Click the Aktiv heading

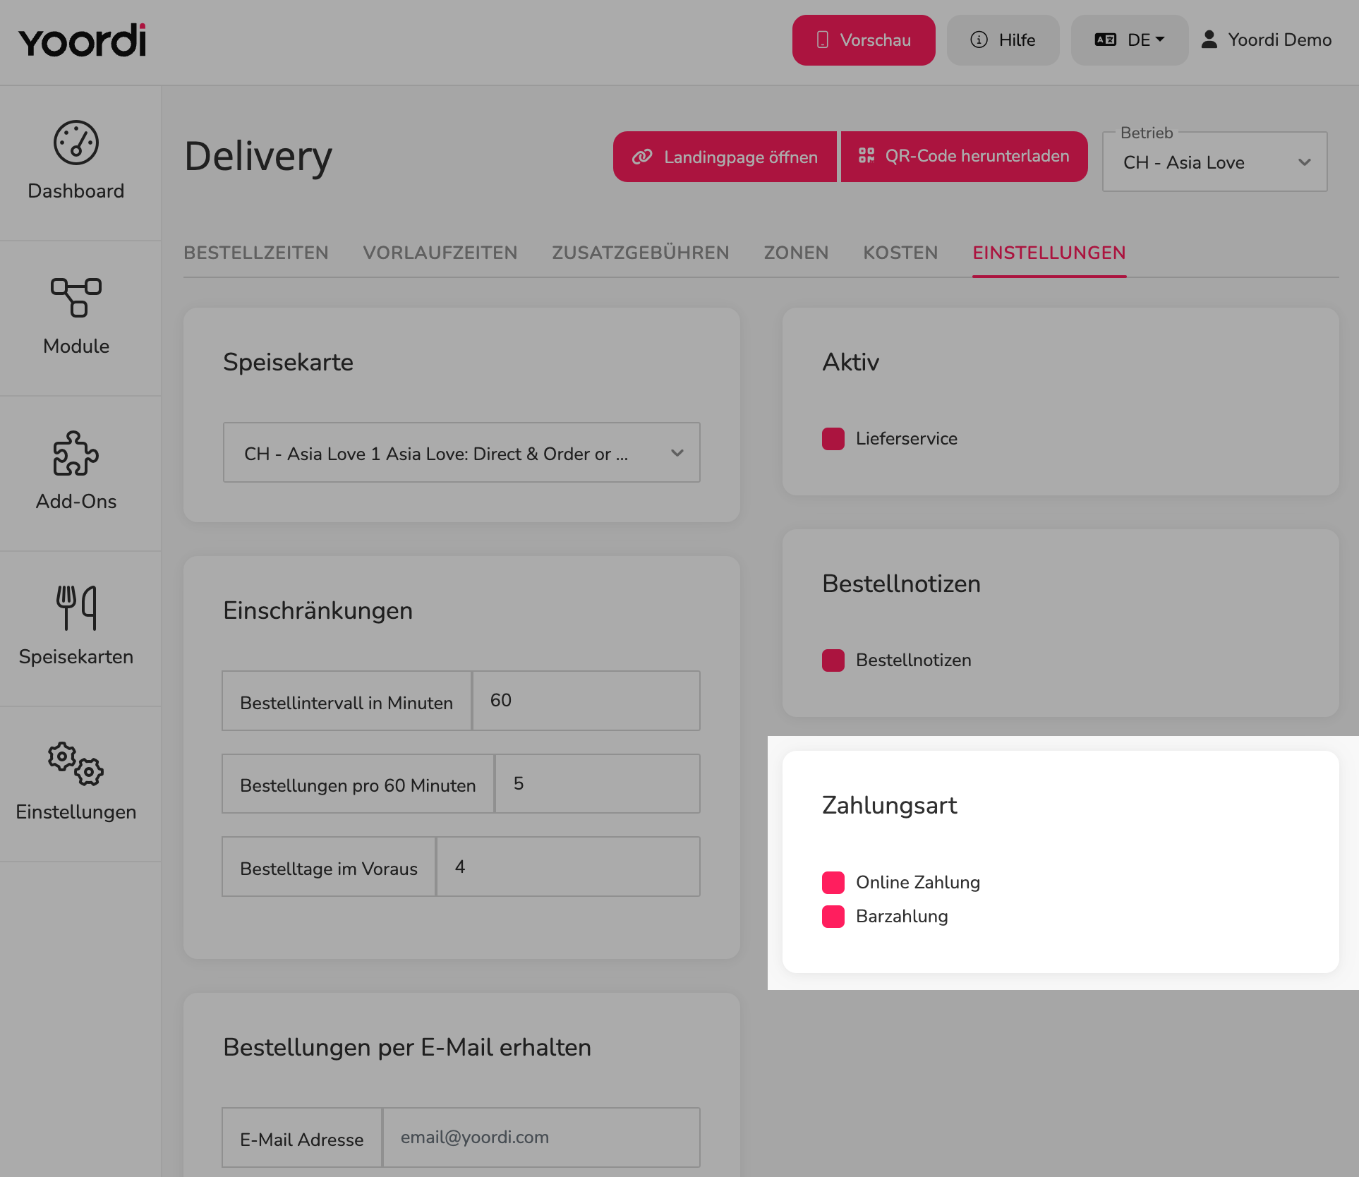click(851, 362)
